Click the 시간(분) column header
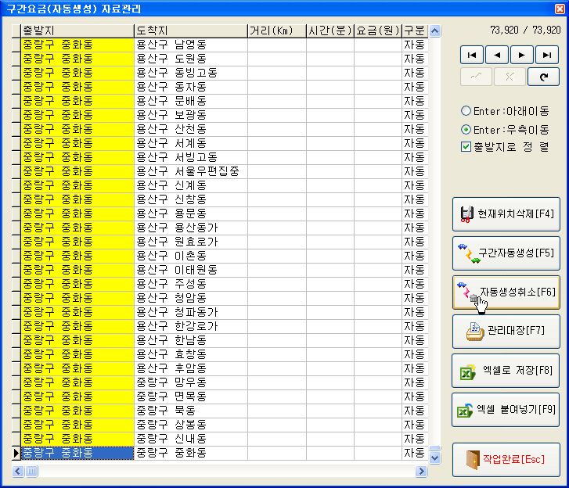 [330, 30]
